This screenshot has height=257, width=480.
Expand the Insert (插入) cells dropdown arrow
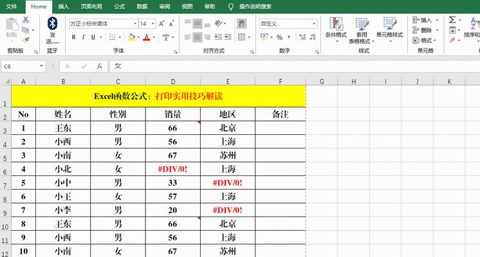click(x=437, y=20)
